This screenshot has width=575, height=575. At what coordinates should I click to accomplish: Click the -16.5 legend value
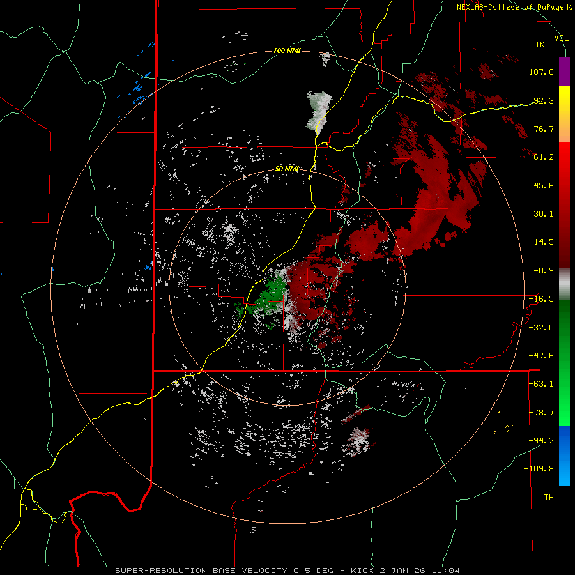(541, 299)
